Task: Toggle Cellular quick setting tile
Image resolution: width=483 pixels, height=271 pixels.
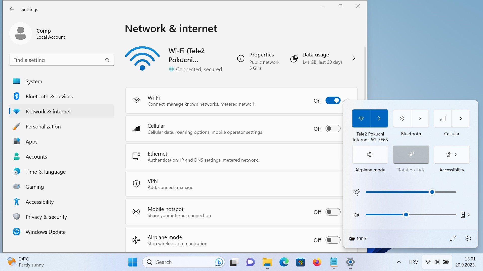Action: click(443, 118)
